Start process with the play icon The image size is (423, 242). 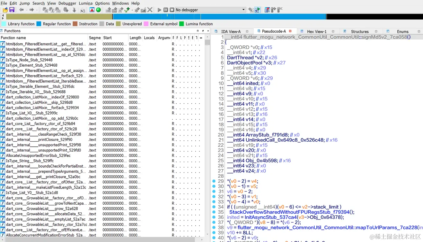pyautogui.click(x=159, y=10)
